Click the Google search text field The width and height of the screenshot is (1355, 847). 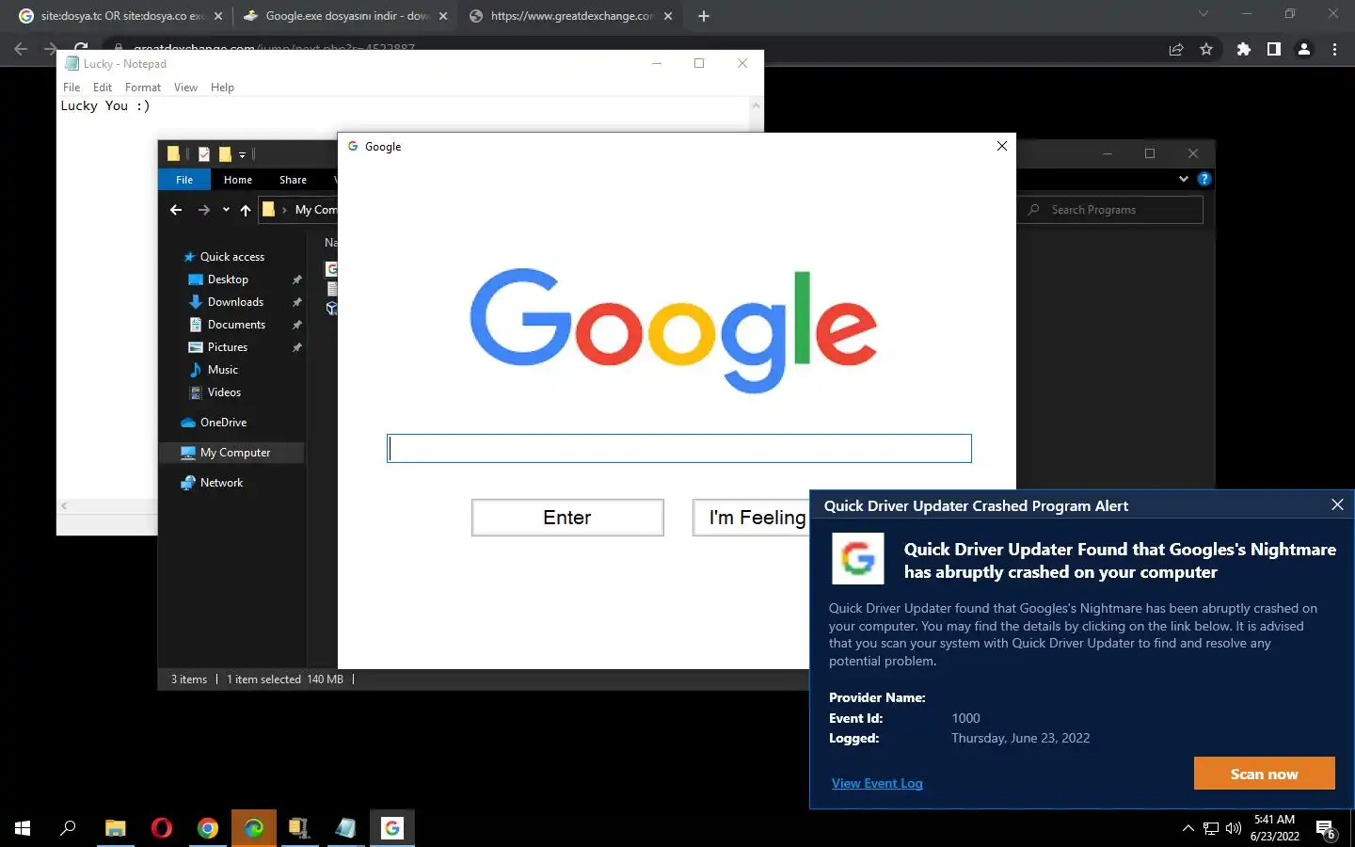679,449
